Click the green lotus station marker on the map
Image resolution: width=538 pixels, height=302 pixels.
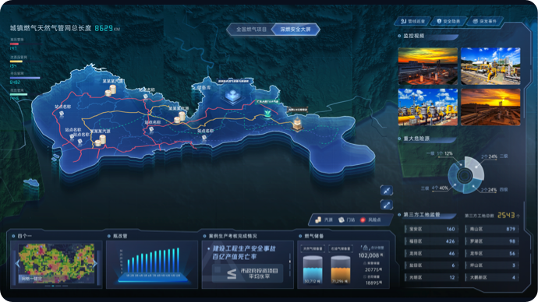[x=268, y=114]
